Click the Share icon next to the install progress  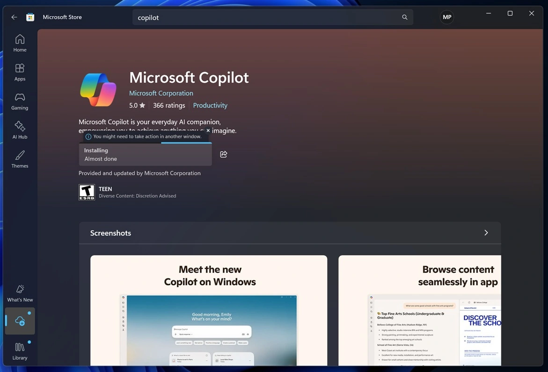pos(223,154)
